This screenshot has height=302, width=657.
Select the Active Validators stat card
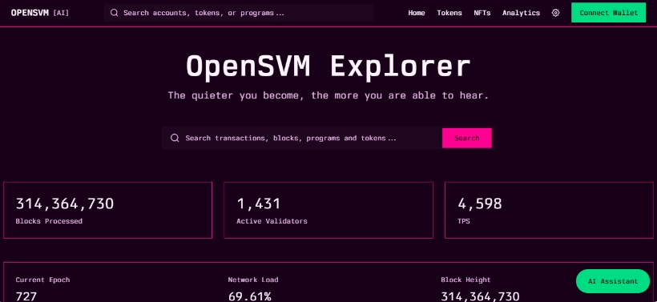click(328, 210)
